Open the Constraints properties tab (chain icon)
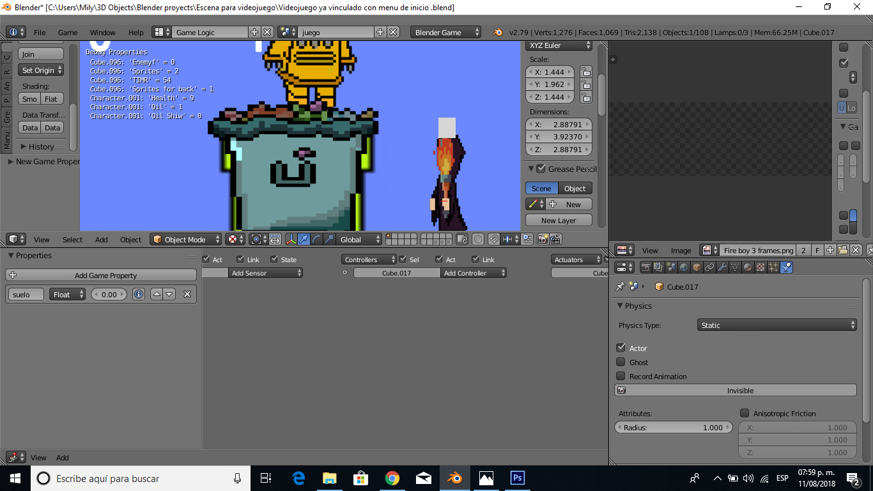This screenshot has height=491, width=873. coord(709,267)
